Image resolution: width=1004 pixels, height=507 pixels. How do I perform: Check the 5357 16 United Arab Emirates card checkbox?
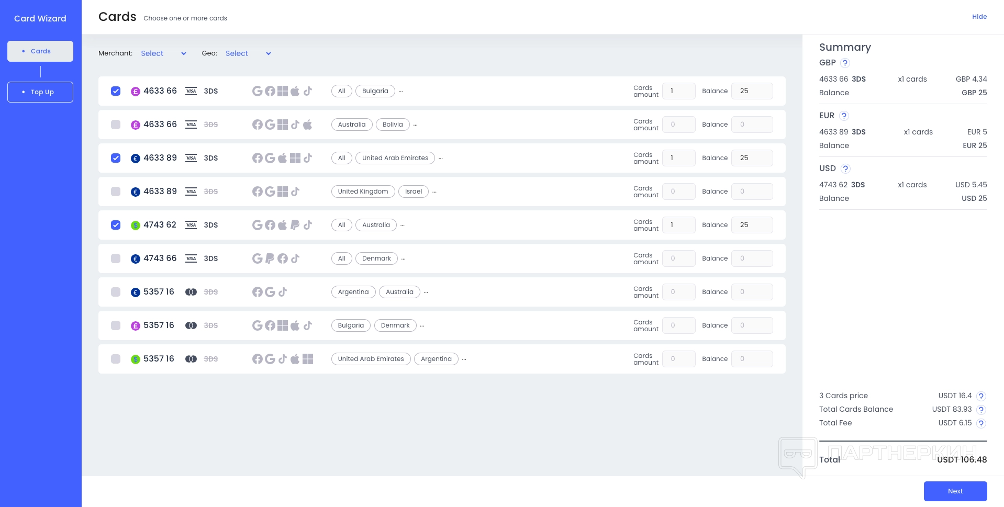[116, 359]
